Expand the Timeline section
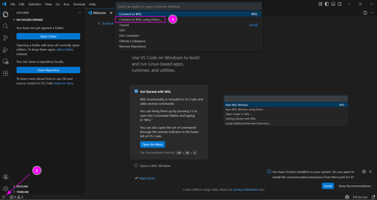Image resolution: width=377 pixels, height=200 pixels. click(x=22, y=192)
